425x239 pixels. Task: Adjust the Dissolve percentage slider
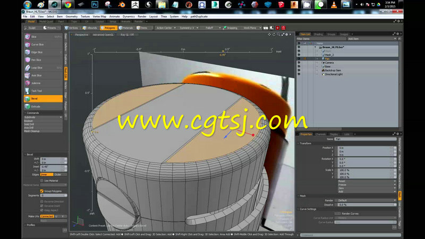click(x=365, y=204)
